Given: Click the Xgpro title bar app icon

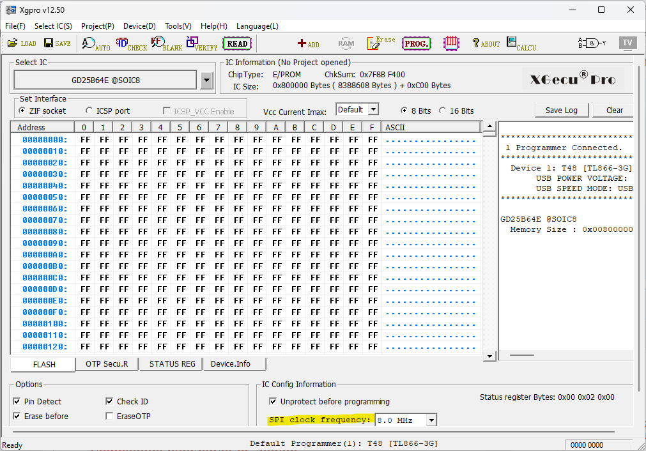Looking at the screenshot, I should point(11,10).
